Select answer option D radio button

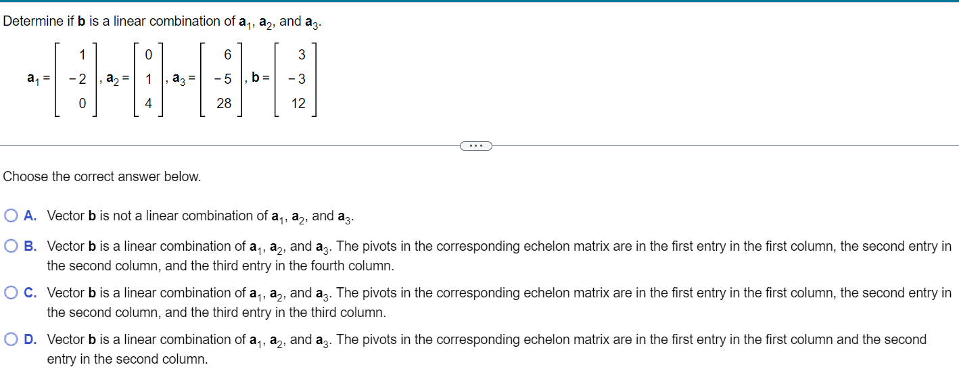pyautogui.click(x=11, y=339)
